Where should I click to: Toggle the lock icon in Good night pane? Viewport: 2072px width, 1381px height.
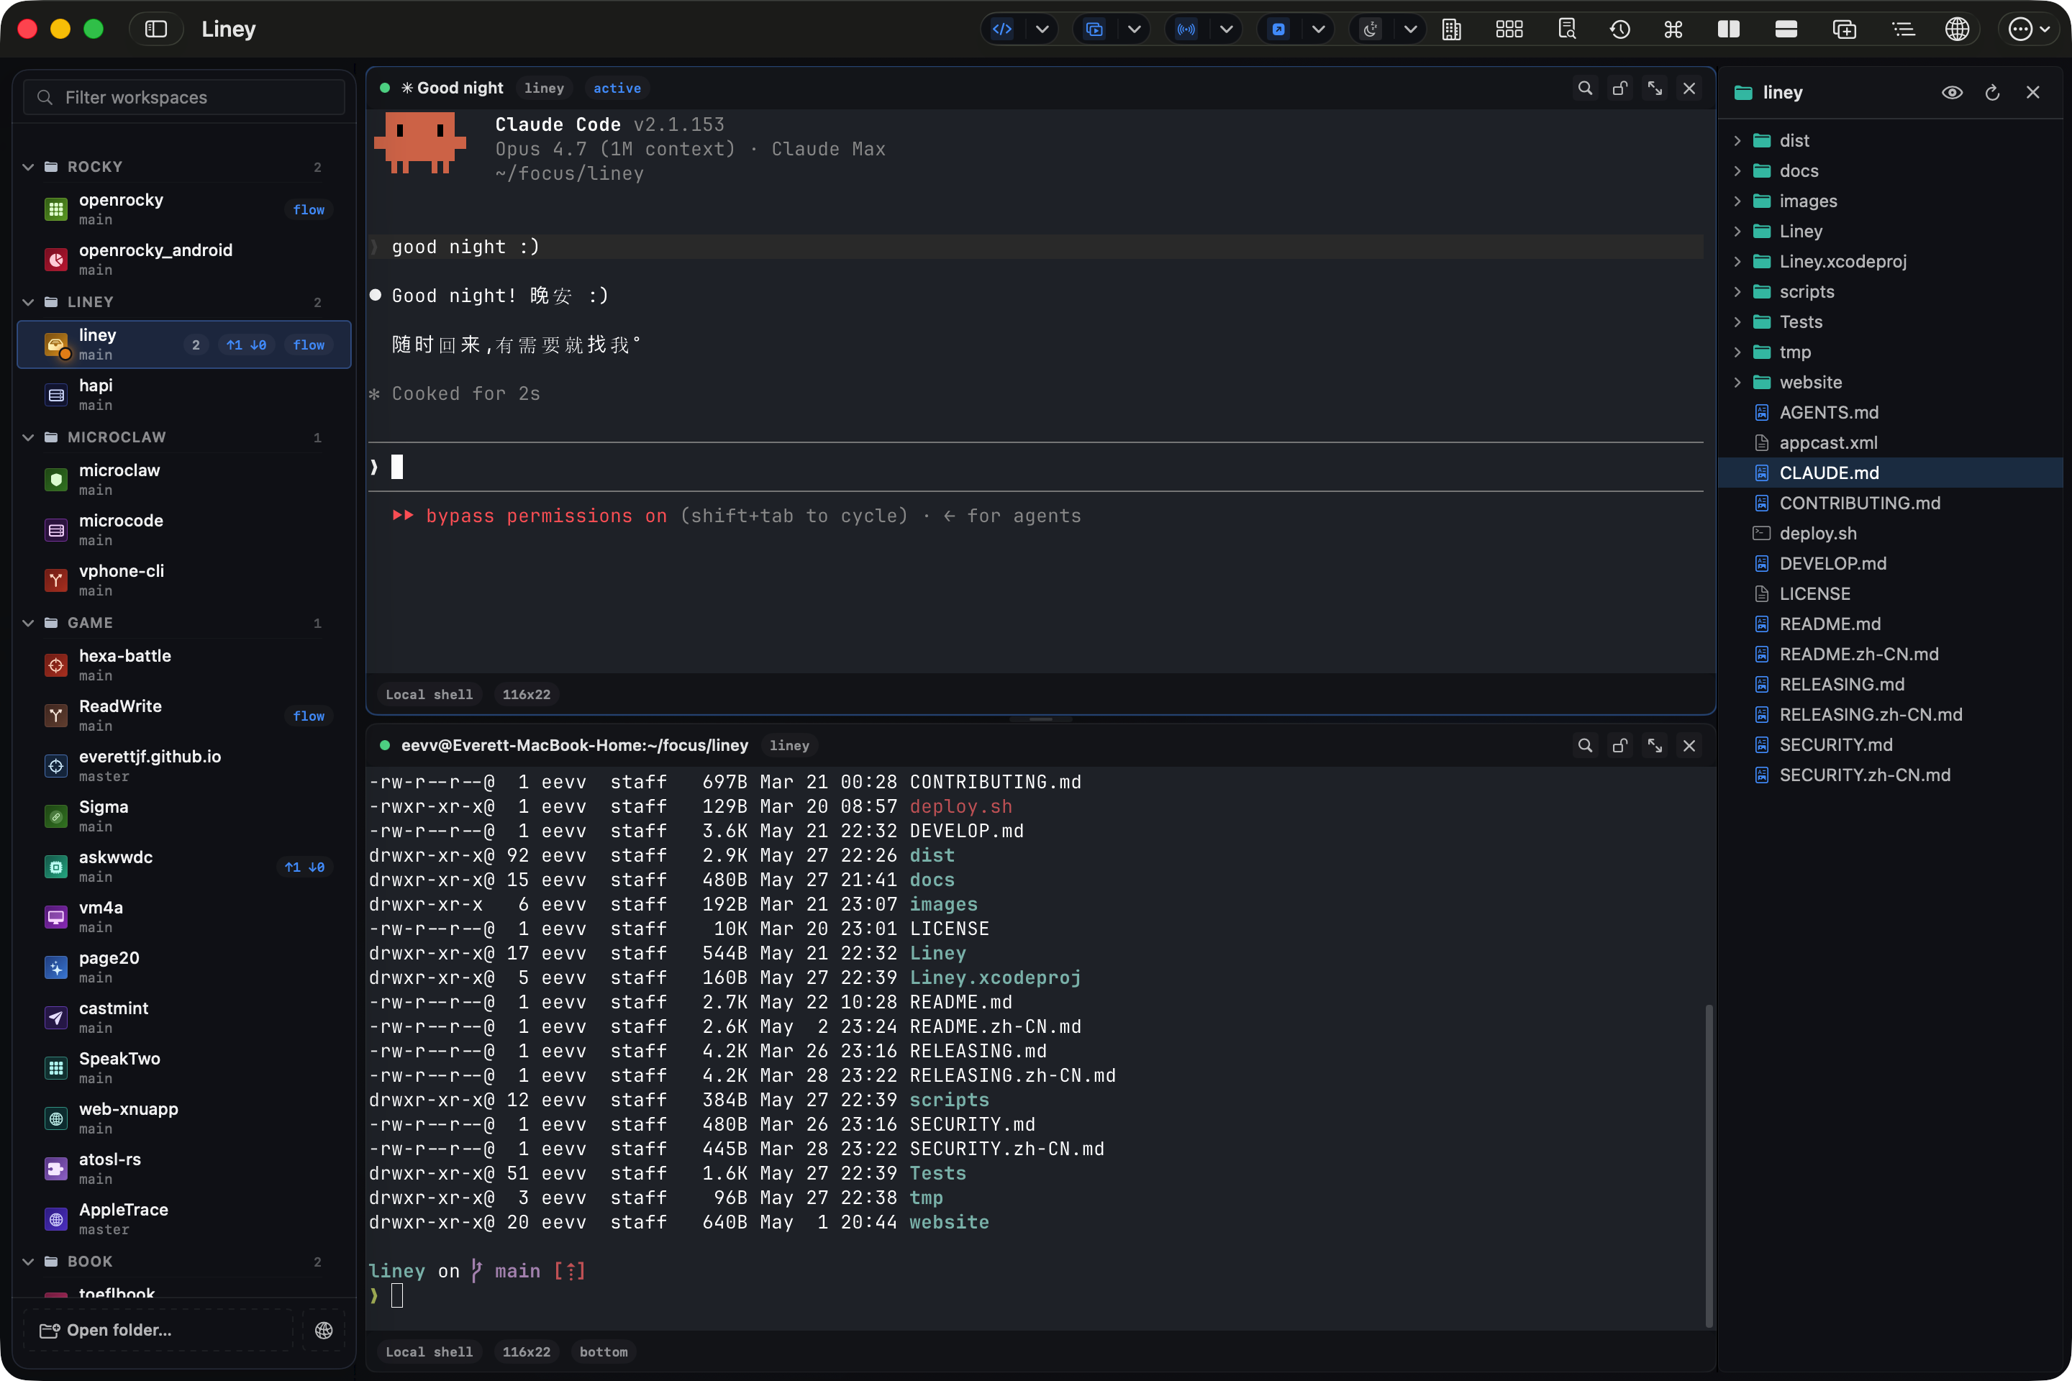[1620, 88]
